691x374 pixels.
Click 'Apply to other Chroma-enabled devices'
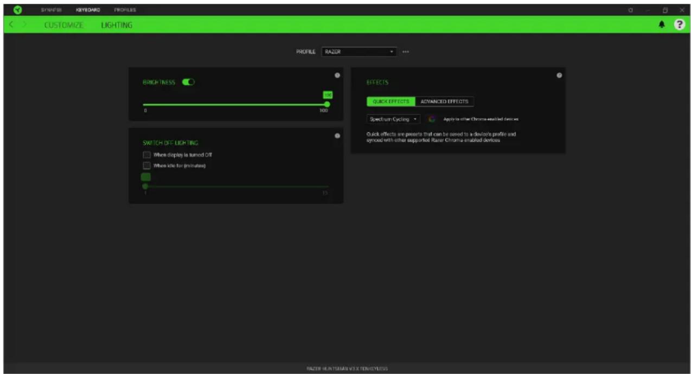[x=481, y=119]
